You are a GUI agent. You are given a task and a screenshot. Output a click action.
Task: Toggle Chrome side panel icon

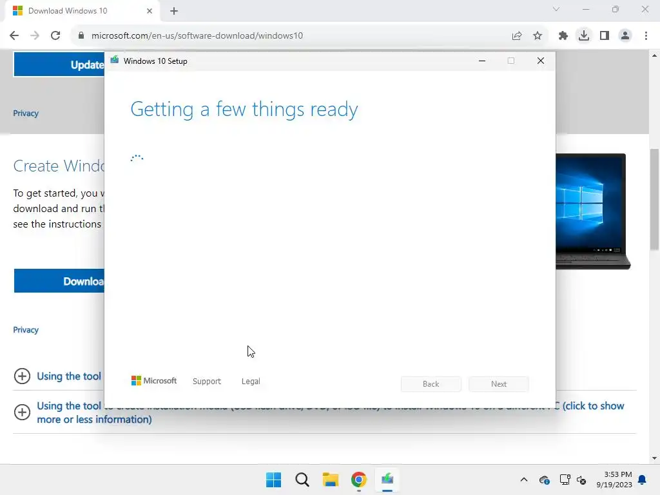click(605, 36)
